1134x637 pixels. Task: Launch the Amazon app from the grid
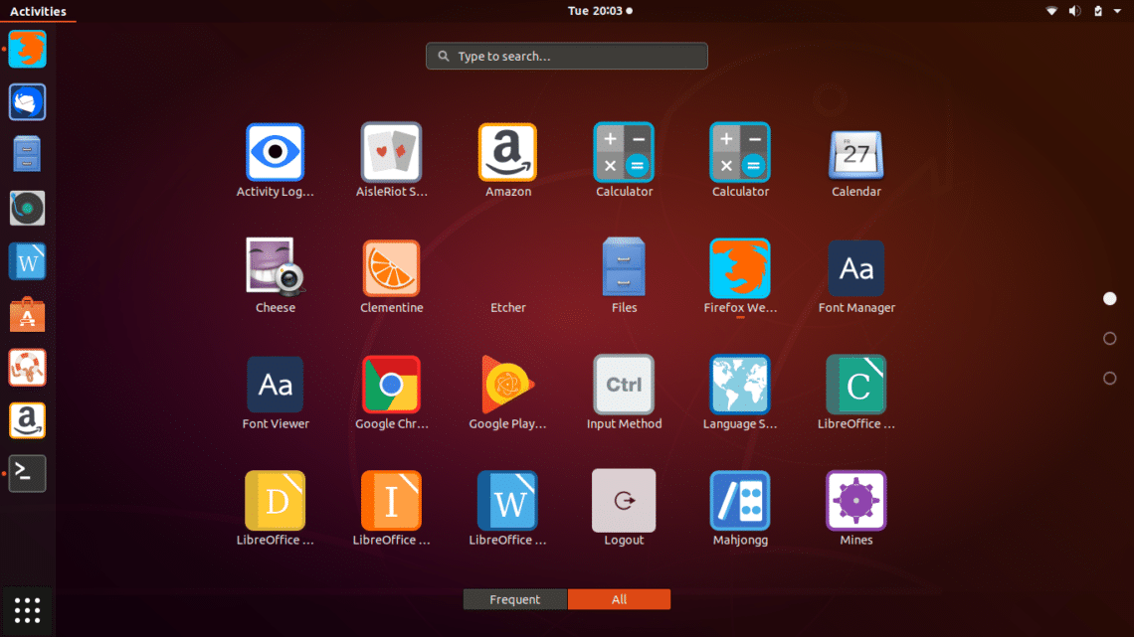pos(507,152)
